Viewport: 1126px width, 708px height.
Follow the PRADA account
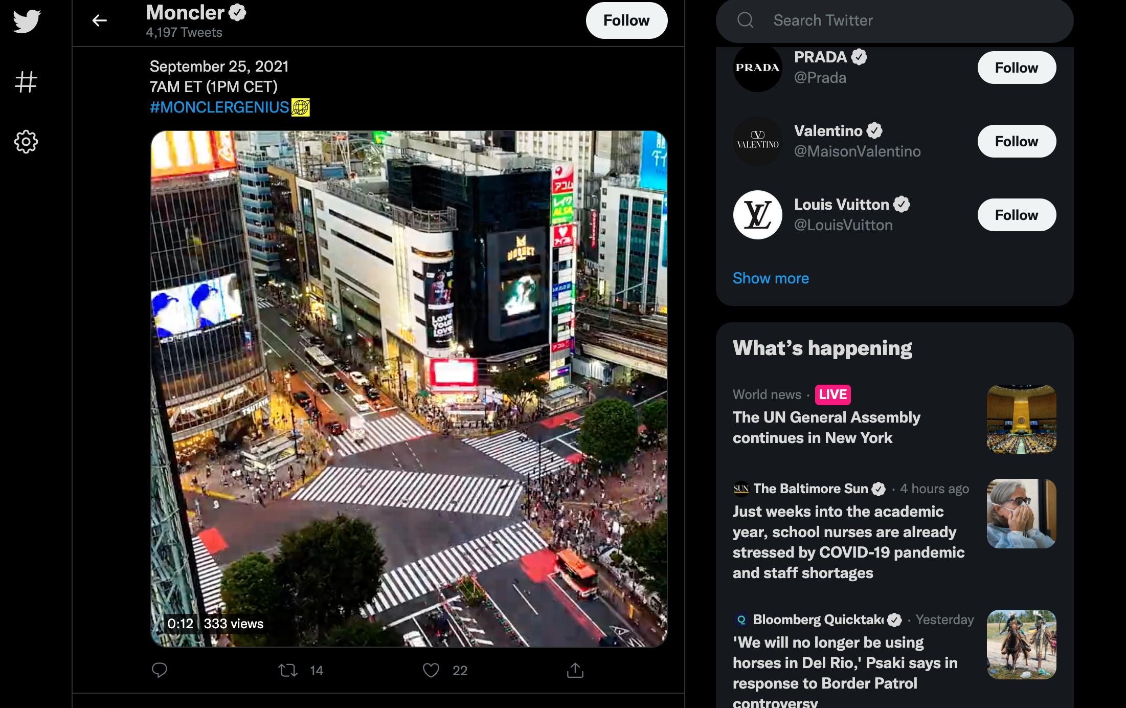tap(1017, 68)
